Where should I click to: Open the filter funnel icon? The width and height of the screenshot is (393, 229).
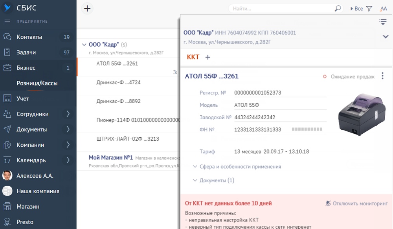[x=369, y=9]
